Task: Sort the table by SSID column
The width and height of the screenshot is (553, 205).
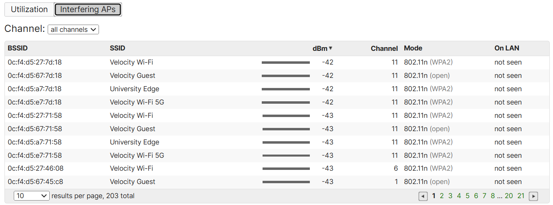Action: 118,48
